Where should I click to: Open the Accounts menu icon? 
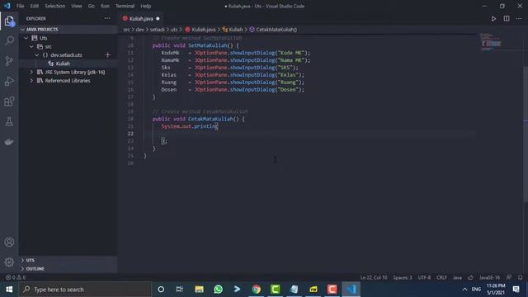pyautogui.click(x=9, y=242)
